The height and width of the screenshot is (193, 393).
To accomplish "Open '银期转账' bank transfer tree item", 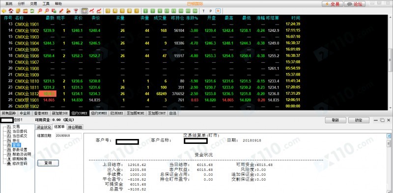I will (17, 159).
